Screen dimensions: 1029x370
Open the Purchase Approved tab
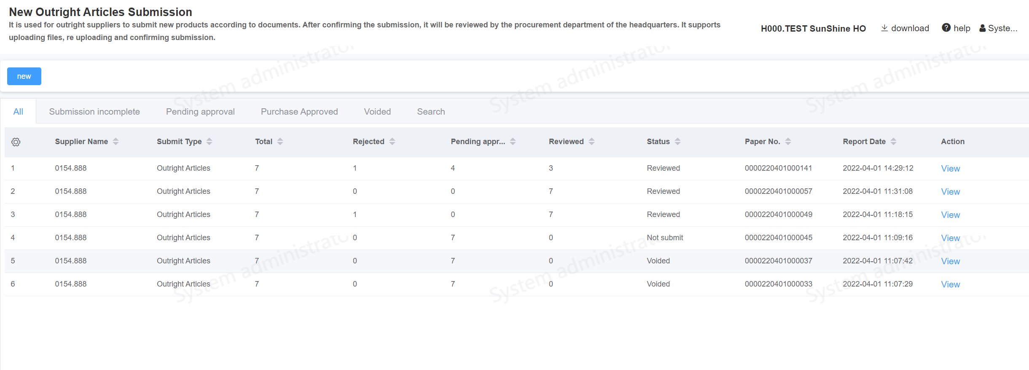[299, 112]
